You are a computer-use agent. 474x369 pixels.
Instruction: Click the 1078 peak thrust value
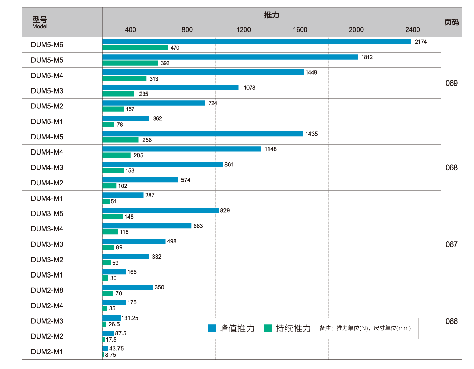pos(250,88)
